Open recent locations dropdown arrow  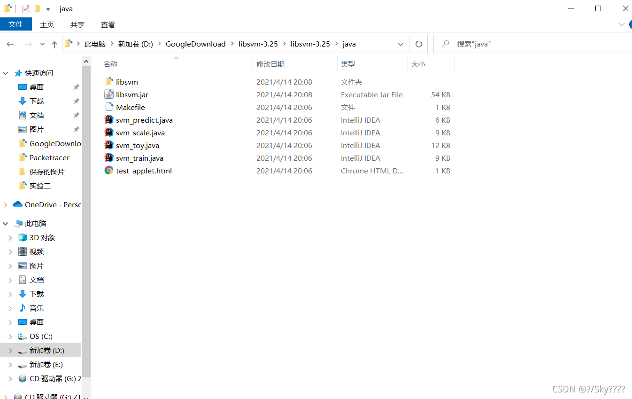coord(42,44)
